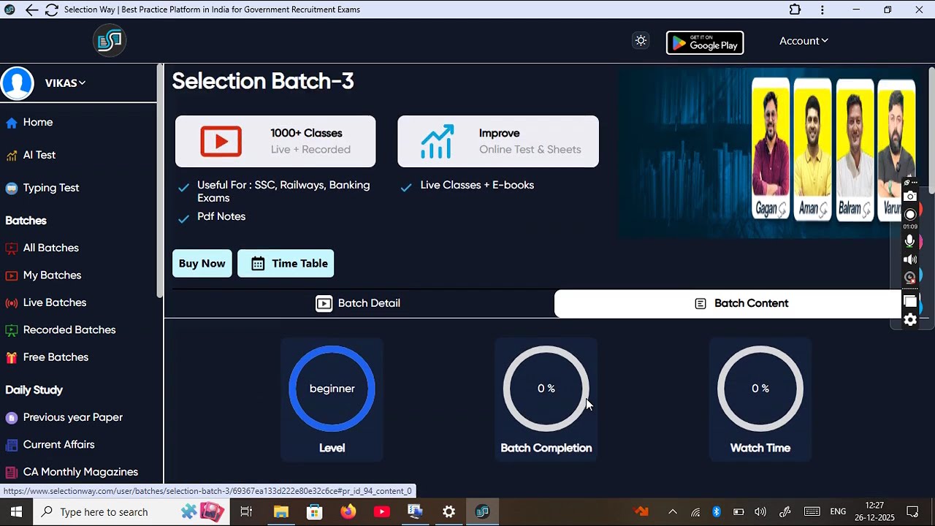Open the Windows Start button
Screen dimensions: 935x526
point(16,511)
